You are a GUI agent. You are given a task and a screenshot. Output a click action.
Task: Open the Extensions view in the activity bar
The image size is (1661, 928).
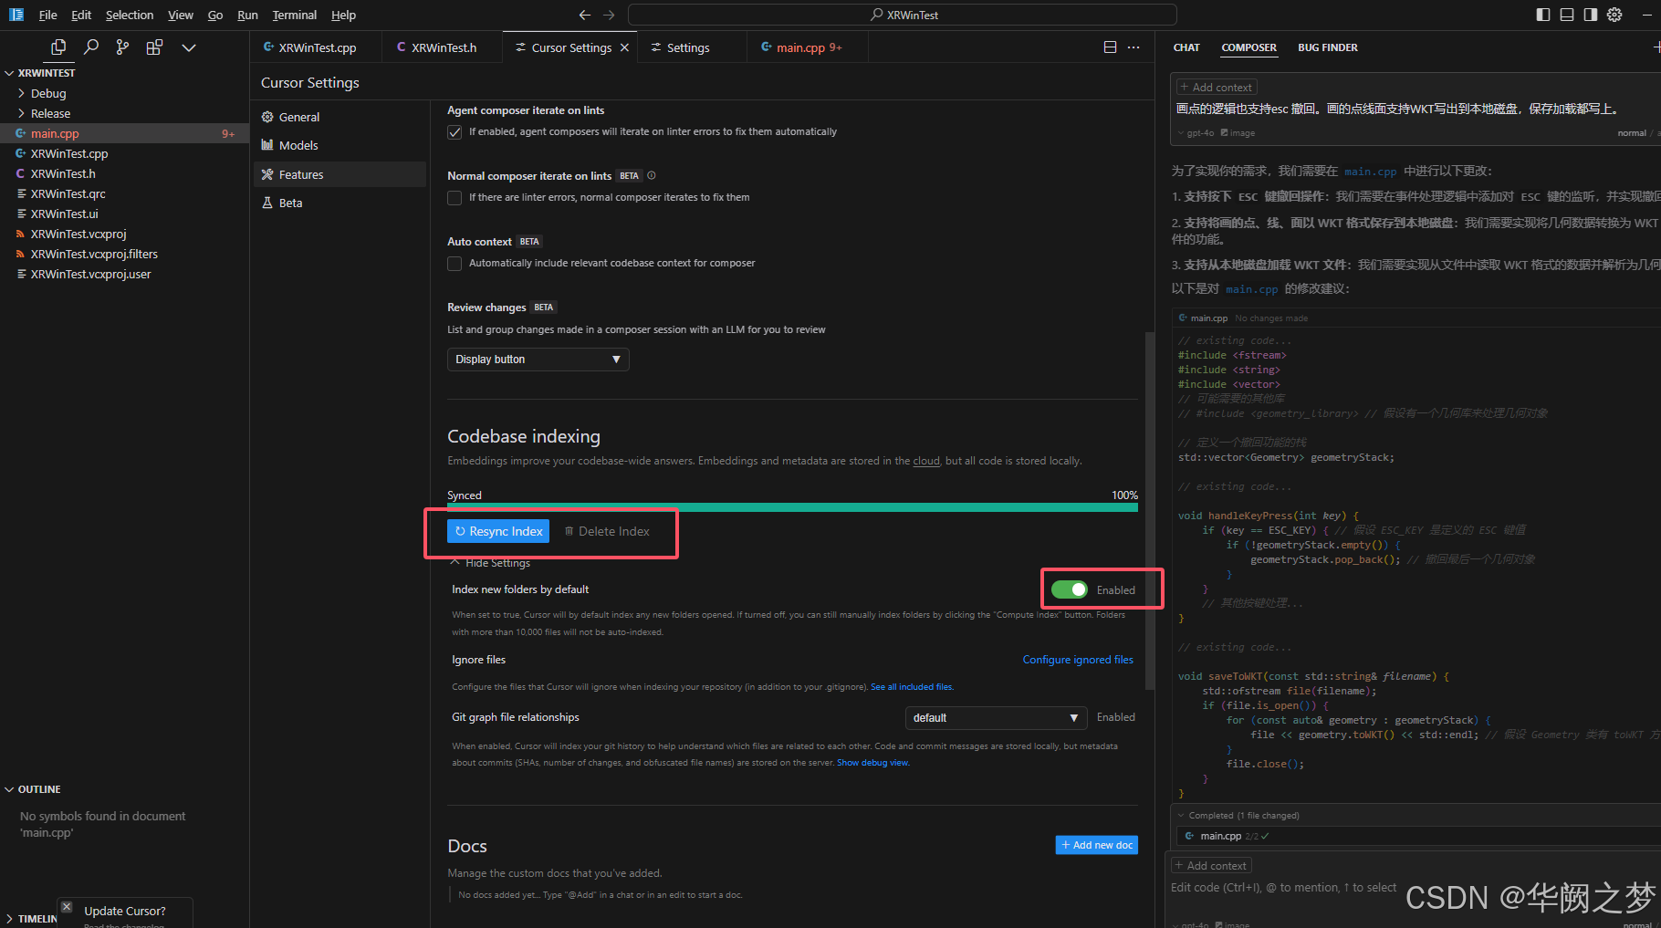coord(154,47)
